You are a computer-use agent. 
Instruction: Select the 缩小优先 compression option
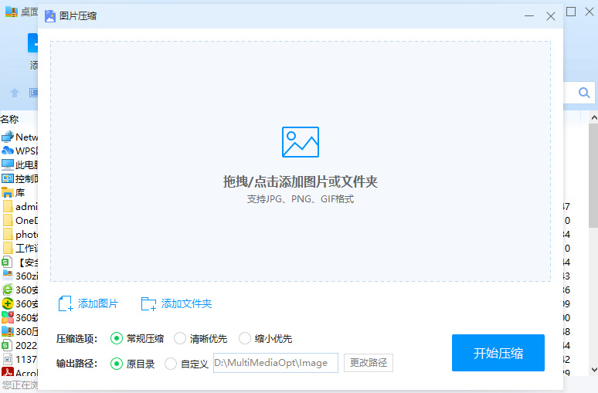(x=266, y=338)
